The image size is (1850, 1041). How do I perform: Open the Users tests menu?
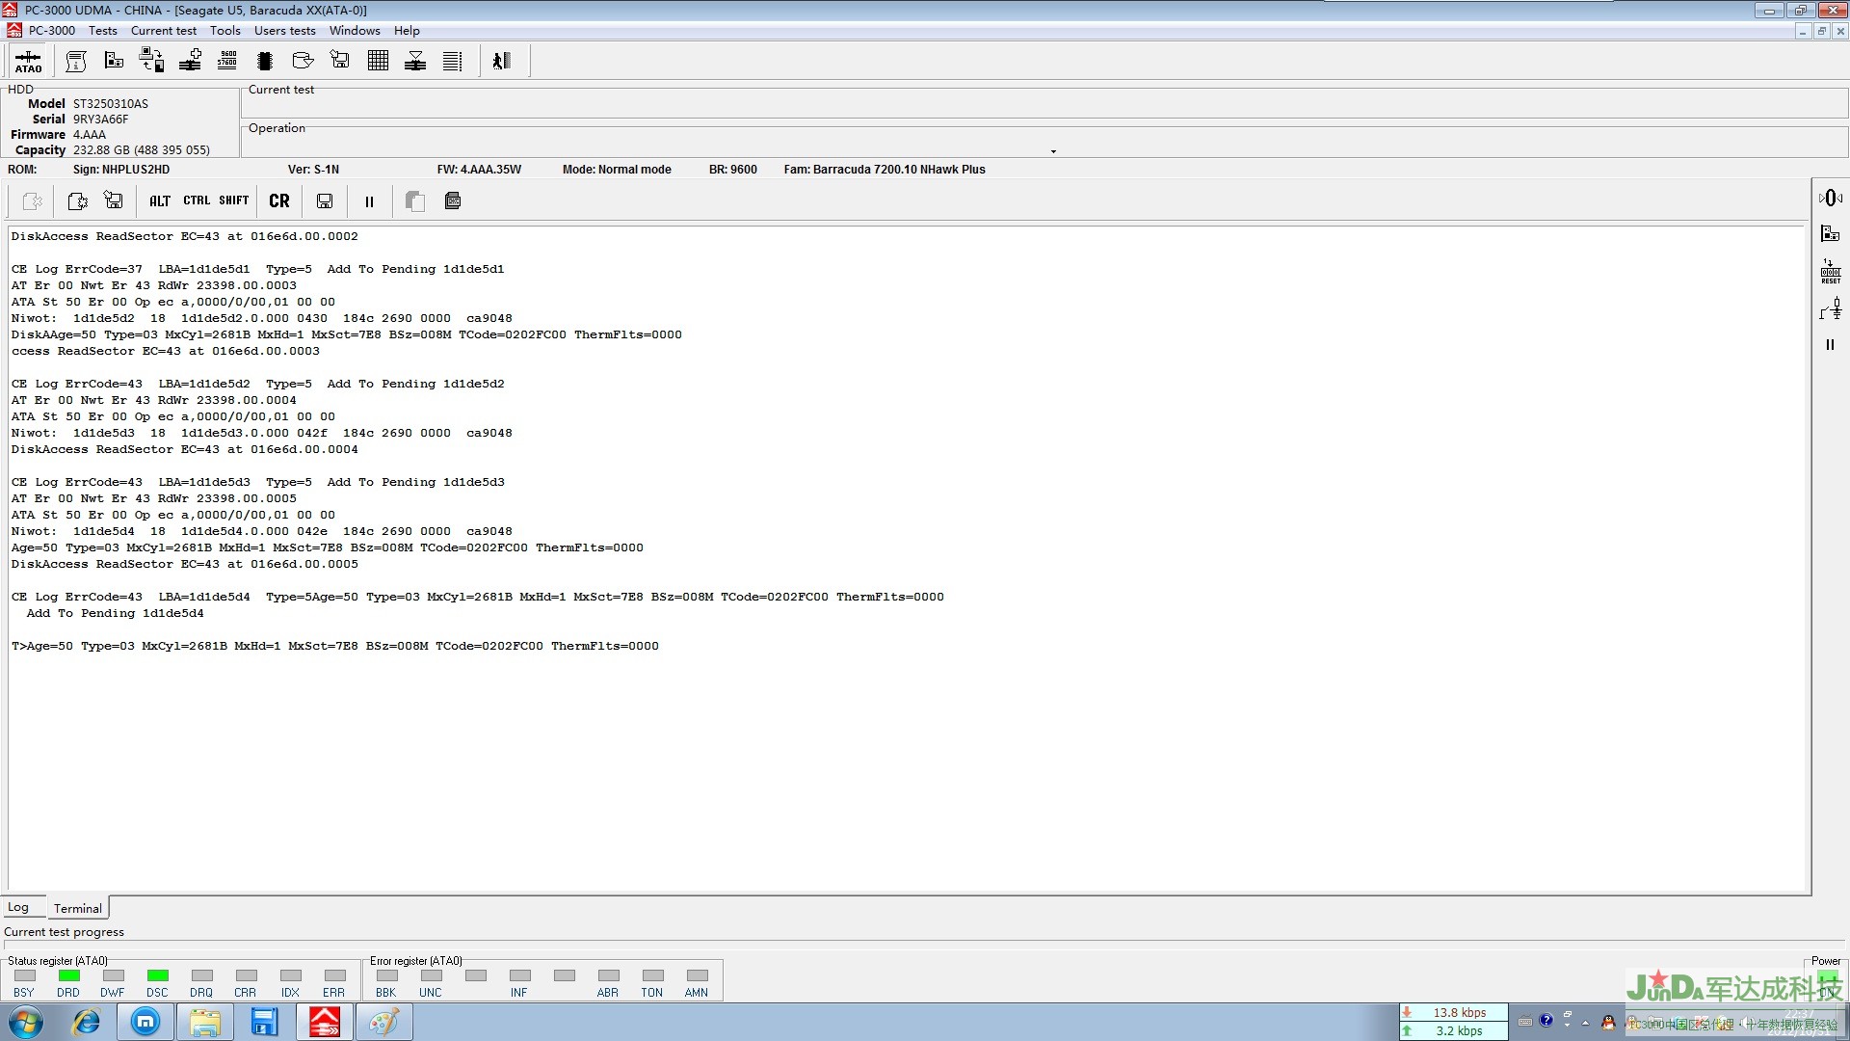pos(285,31)
